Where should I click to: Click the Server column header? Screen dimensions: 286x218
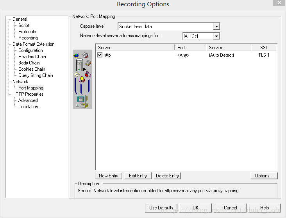pos(135,47)
